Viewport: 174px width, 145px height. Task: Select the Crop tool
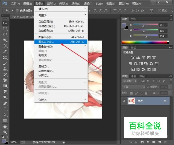coord(5,46)
